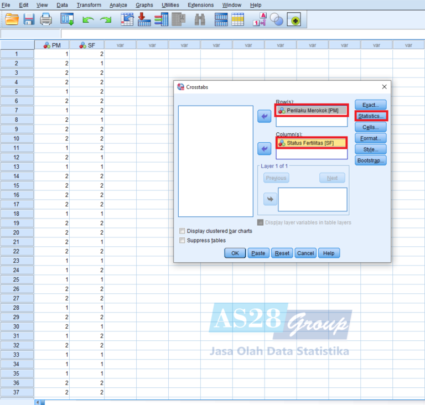
Task: Toggle the Value Labels toolbar icon
Action: pyautogui.click(x=259, y=20)
